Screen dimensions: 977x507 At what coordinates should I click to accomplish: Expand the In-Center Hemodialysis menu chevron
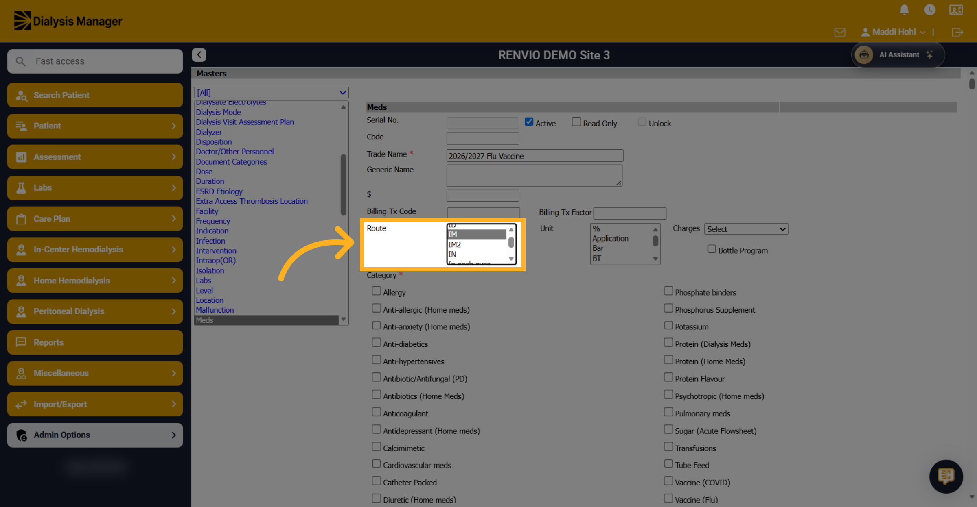click(x=174, y=250)
